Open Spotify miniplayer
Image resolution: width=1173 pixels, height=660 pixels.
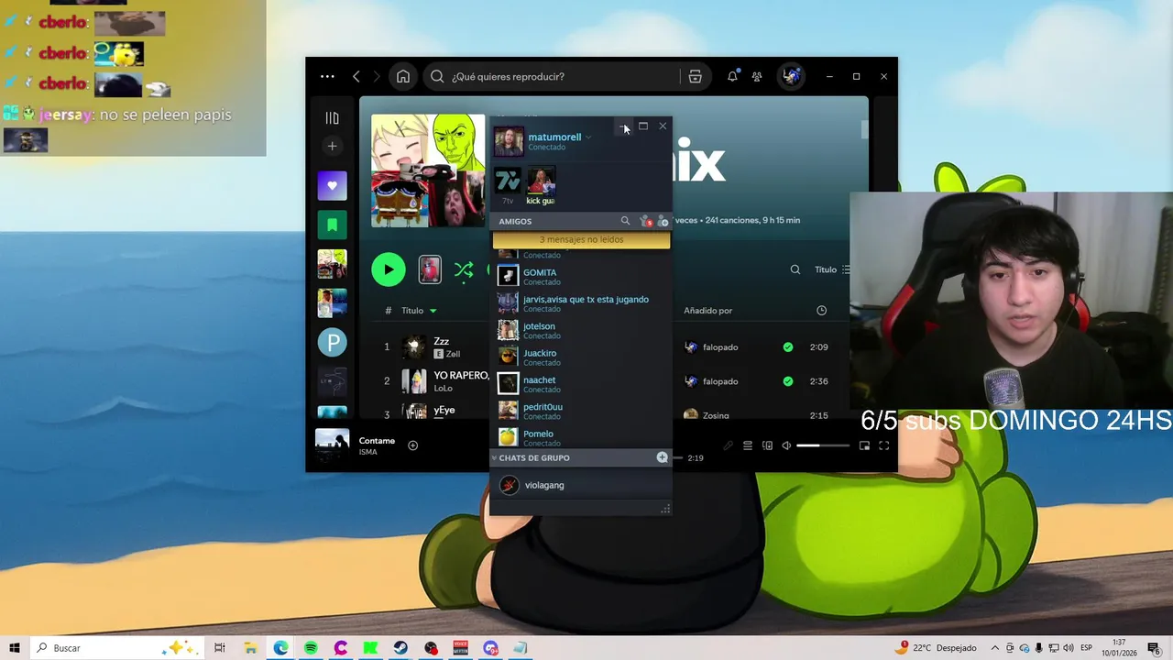[864, 445]
